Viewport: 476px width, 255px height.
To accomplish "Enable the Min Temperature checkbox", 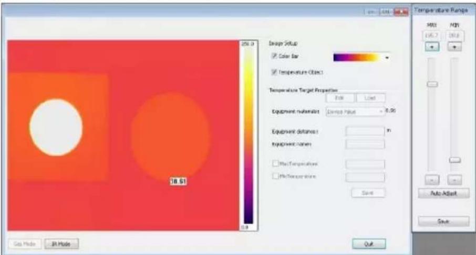I will point(275,176).
